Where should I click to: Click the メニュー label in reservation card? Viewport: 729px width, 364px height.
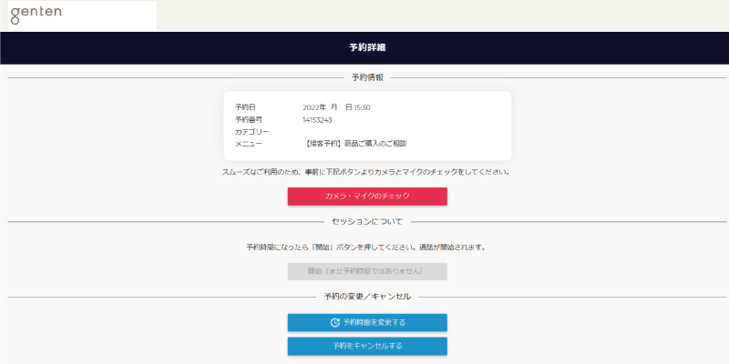pos(248,144)
